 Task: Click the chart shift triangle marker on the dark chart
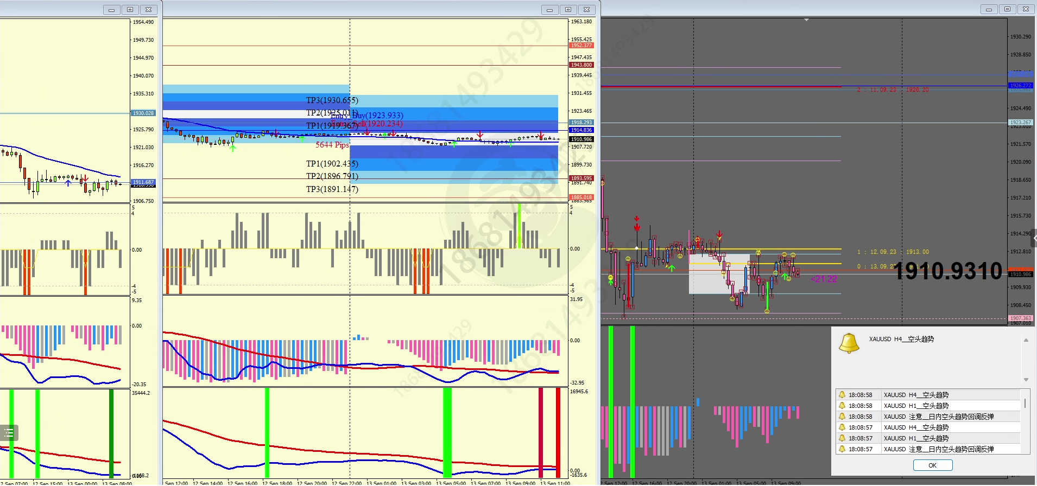pyautogui.click(x=806, y=20)
